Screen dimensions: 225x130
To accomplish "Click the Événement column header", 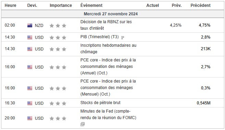I will click(91, 5).
